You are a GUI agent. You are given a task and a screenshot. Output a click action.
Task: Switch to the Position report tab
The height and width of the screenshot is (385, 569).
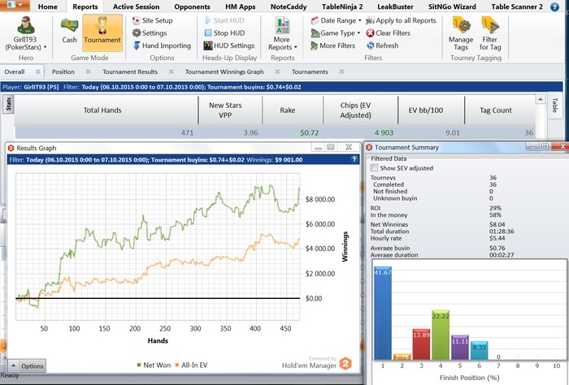(63, 71)
